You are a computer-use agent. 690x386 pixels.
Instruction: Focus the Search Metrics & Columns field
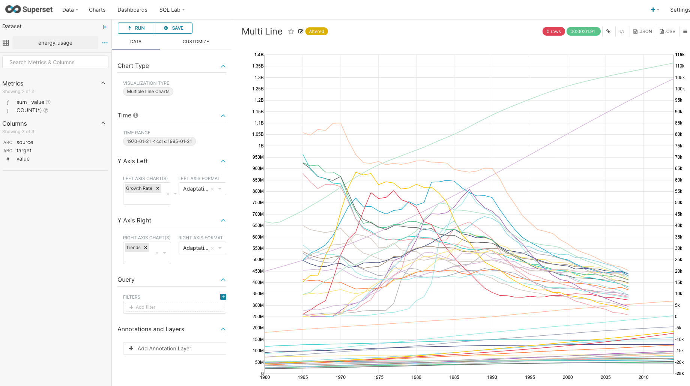[56, 62]
